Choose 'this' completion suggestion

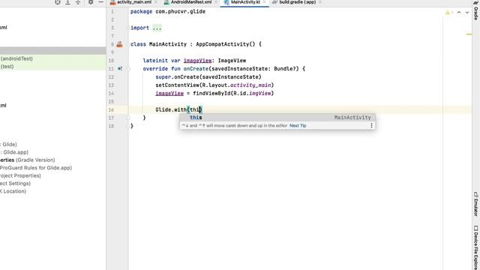tap(277, 118)
